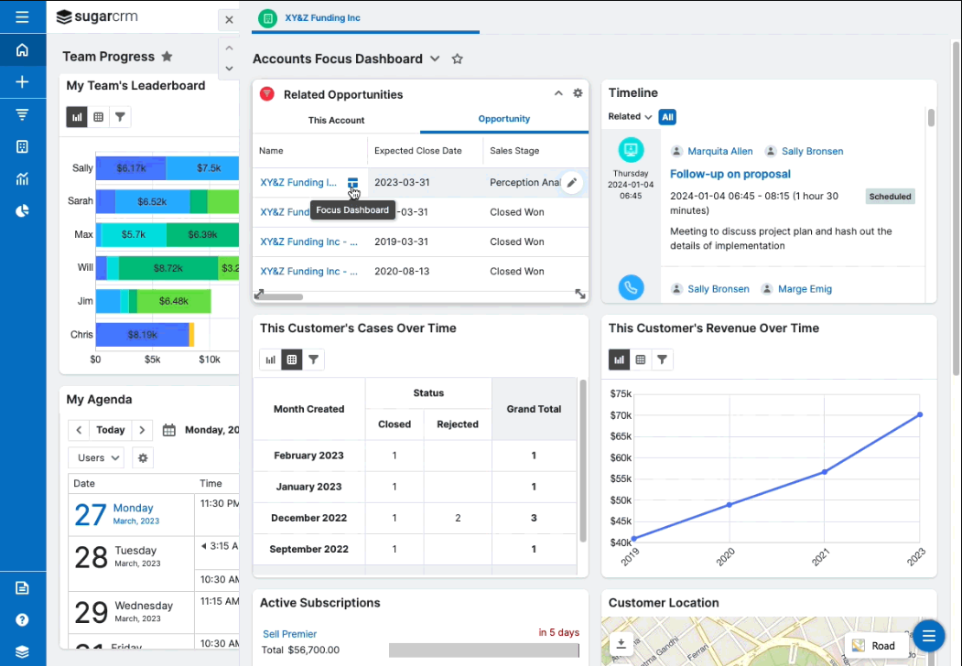Switch Cases Over Time to chart view

270,360
